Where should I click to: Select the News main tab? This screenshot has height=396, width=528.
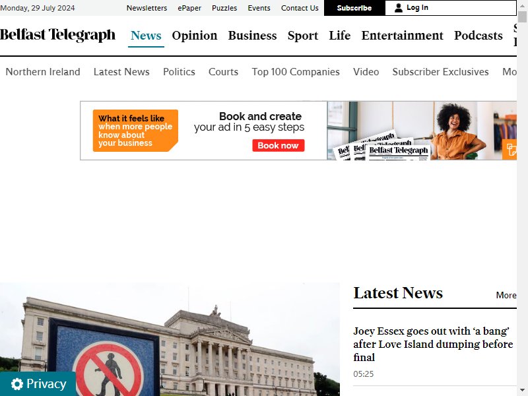coord(146,36)
